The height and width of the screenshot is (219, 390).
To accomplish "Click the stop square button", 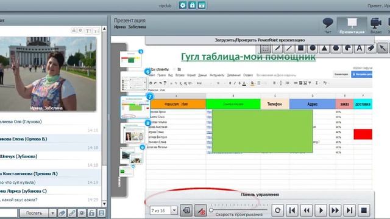I will (x=364, y=210).
